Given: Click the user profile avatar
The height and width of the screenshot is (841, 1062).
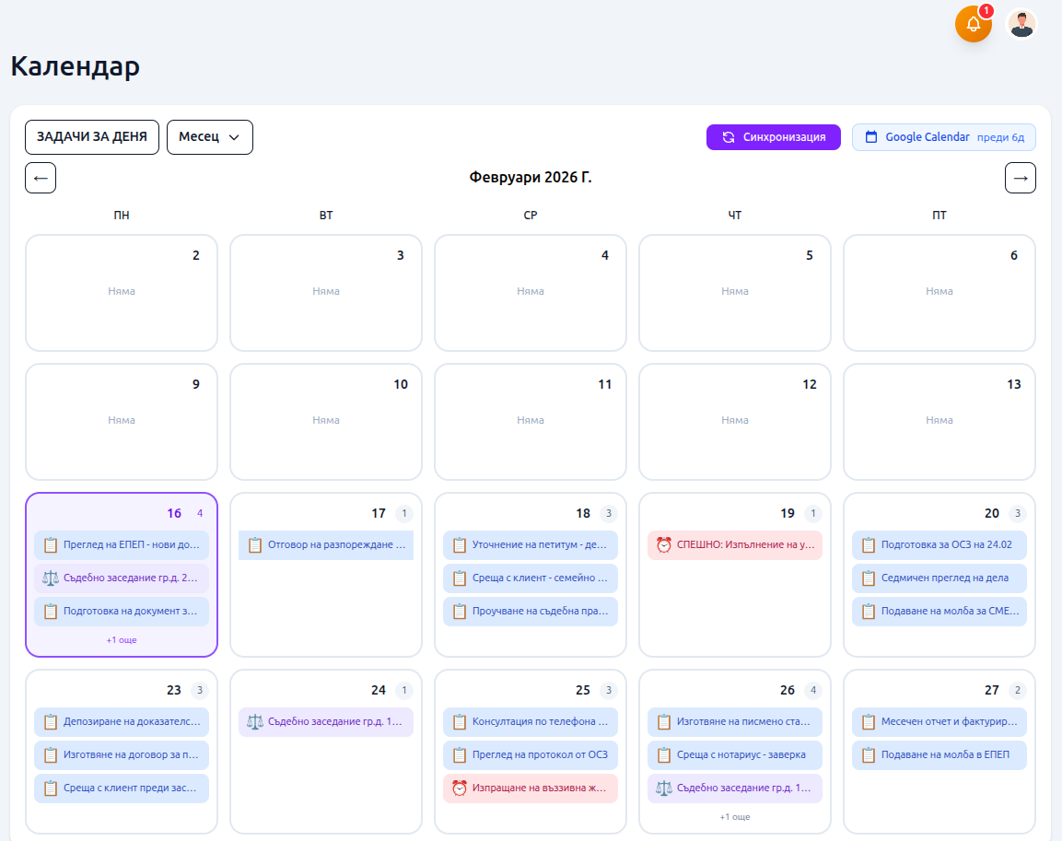Looking at the screenshot, I should click(1021, 24).
